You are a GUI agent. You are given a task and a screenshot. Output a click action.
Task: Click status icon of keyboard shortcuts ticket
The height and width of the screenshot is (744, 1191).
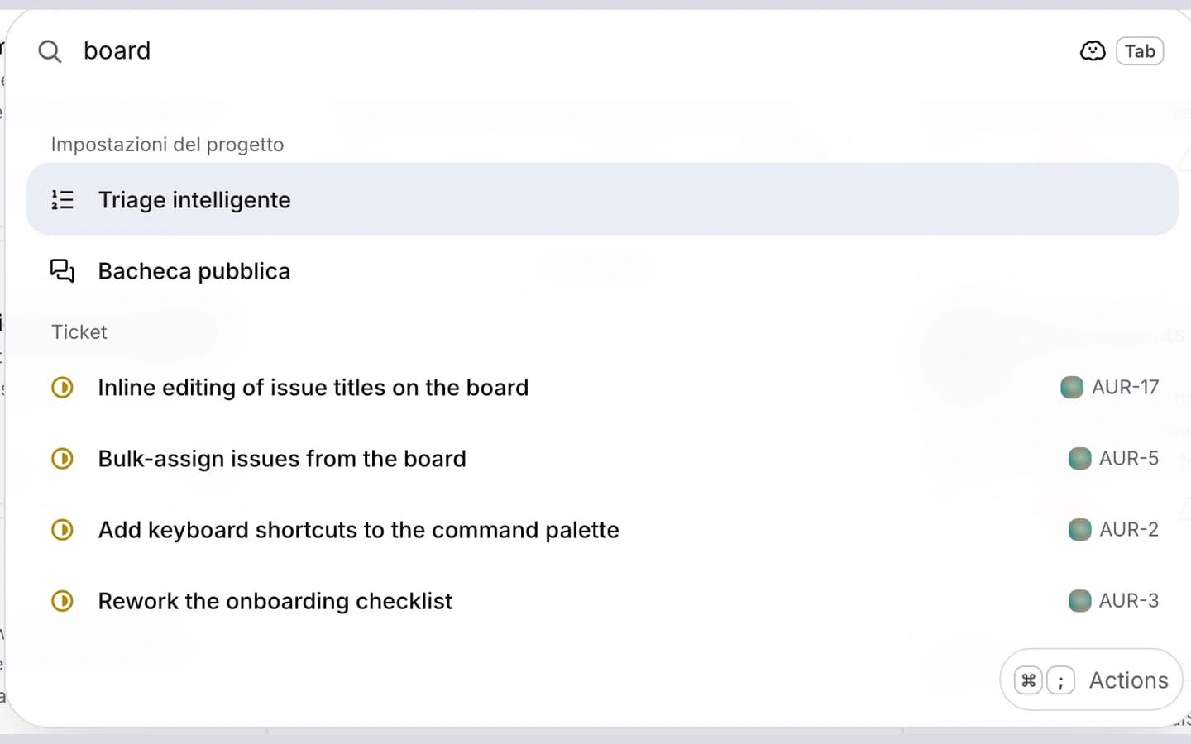tap(62, 529)
